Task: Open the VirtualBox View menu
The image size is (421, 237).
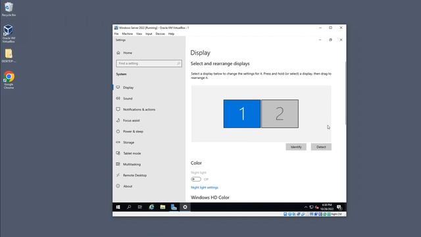Action: 139,34
